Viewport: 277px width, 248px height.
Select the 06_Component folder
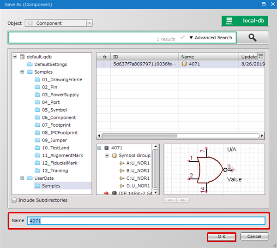[x=59, y=118]
